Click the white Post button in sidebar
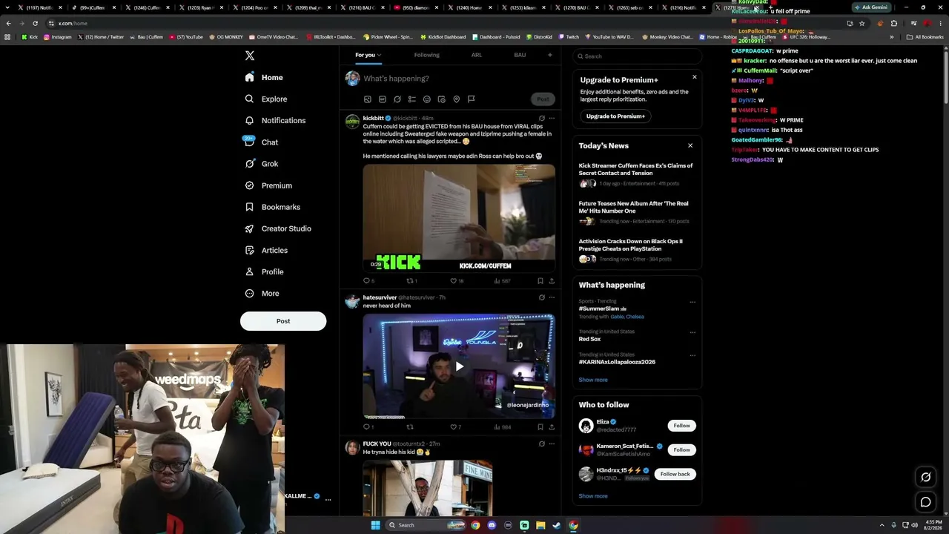 pos(283,321)
